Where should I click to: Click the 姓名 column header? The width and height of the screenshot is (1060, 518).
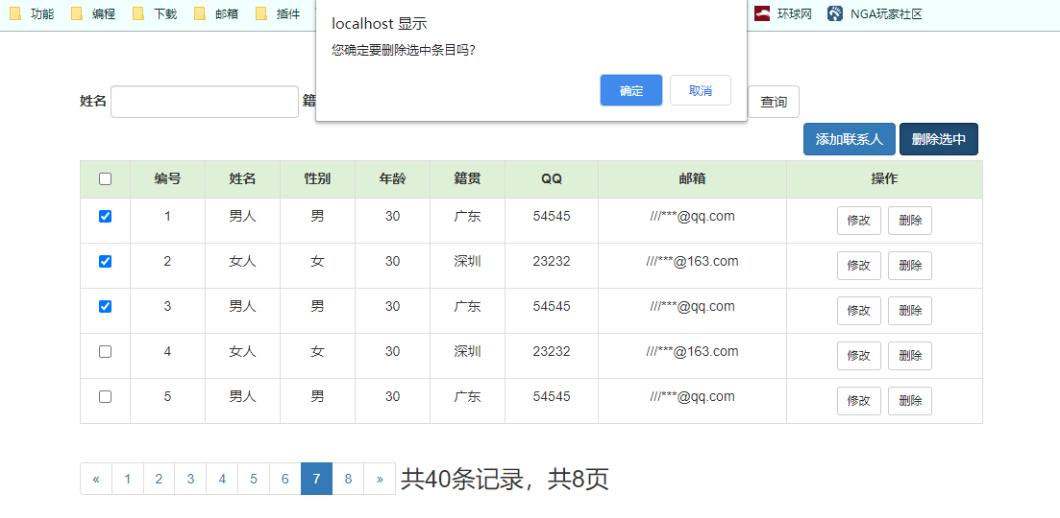tap(243, 178)
